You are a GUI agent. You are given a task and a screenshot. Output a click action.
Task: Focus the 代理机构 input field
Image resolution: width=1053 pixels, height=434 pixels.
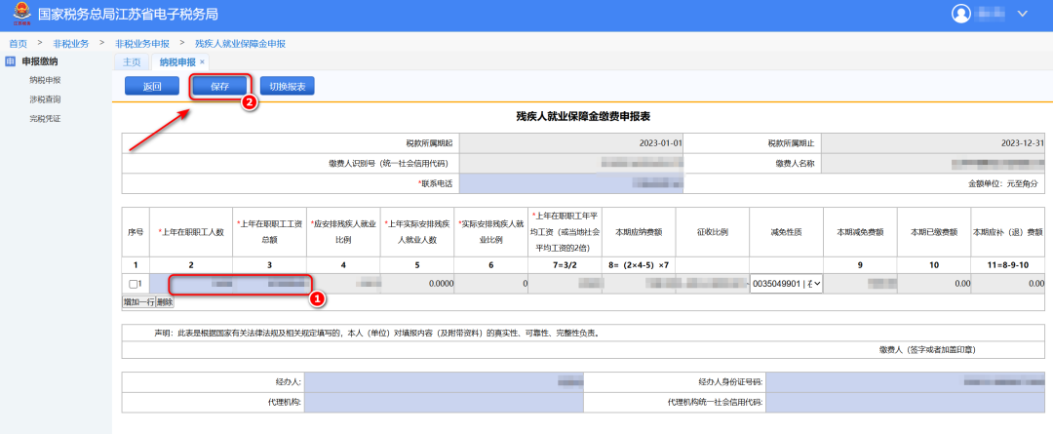pyautogui.click(x=445, y=403)
